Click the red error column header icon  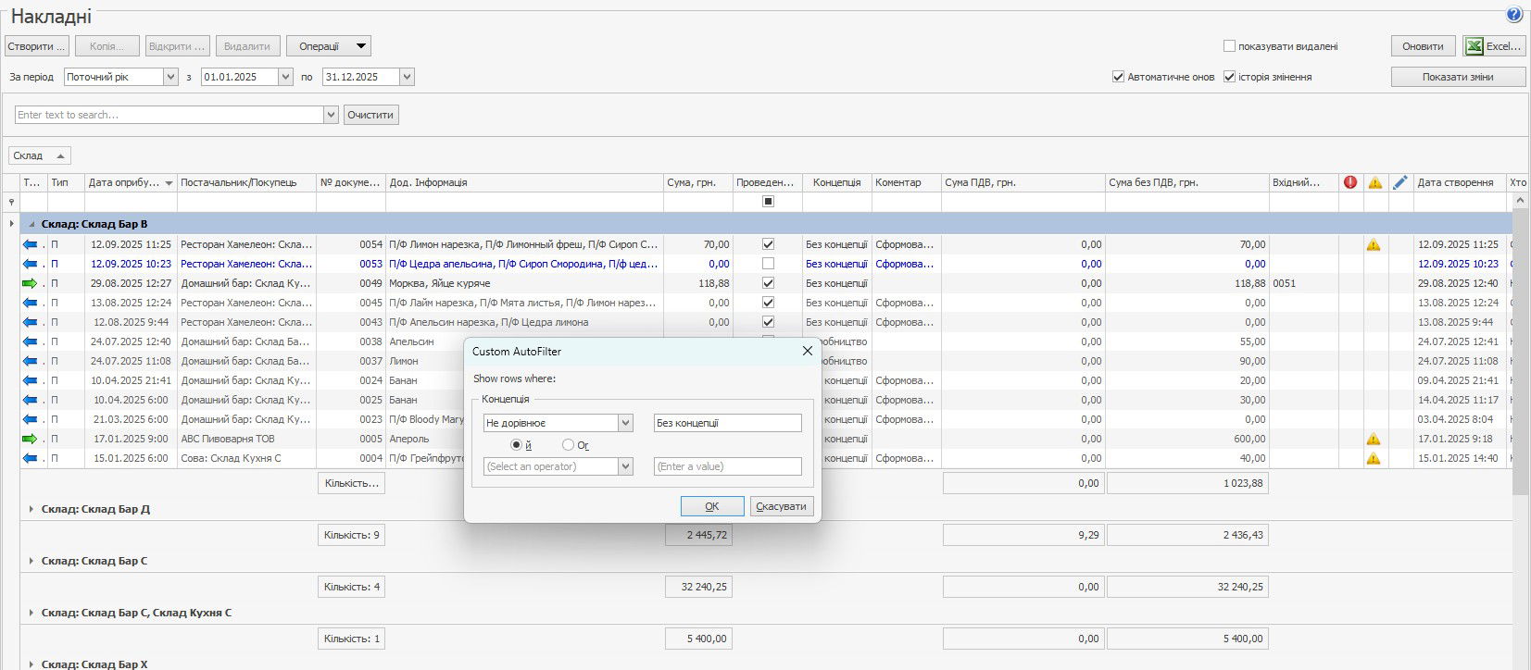(1350, 182)
